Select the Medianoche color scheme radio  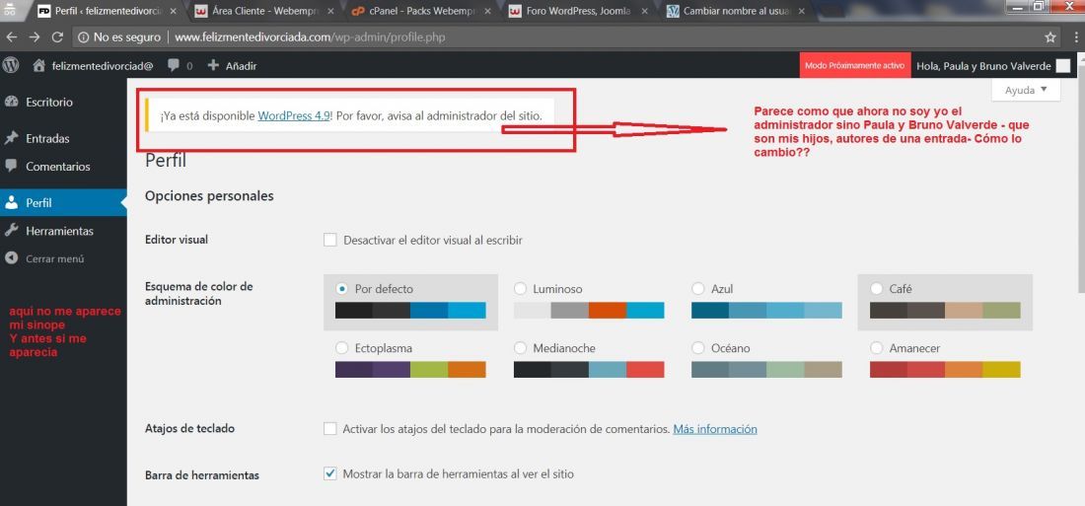521,347
